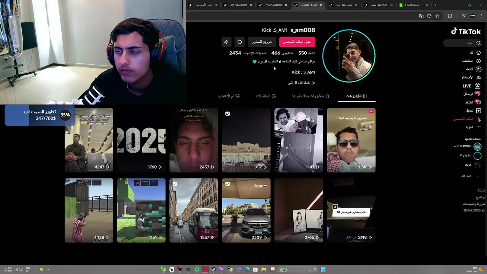Image resolution: width=487 pixels, height=274 pixels.
Task: Go to the For You home icon
Action: tap(479, 53)
